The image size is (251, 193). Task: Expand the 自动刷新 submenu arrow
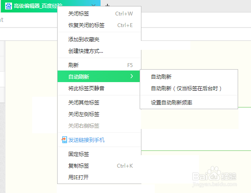(x=132, y=76)
